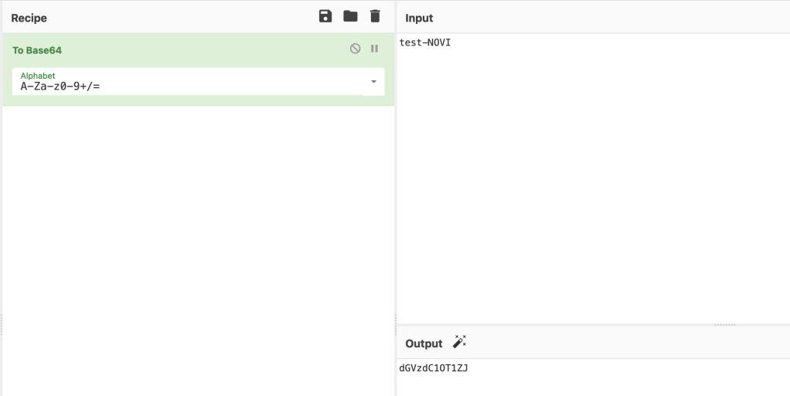Click the resize handle left of the Recipe panel
Image resolution: width=790 pixels, height=396 pixels.
click(2, 324)
